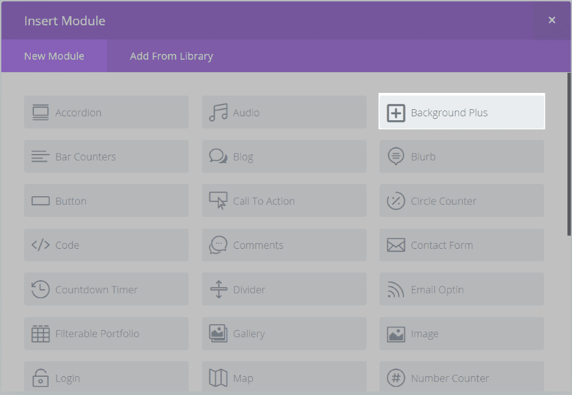Pick the Email Optin feed icon
Image resolution: width=572 pixels, height=395 pixels.
pyautogui.click(x=396, y=290)
